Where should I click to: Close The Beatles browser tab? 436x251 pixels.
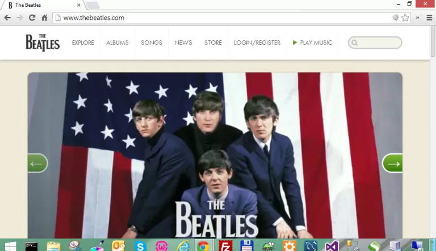(x=79, y=5)
